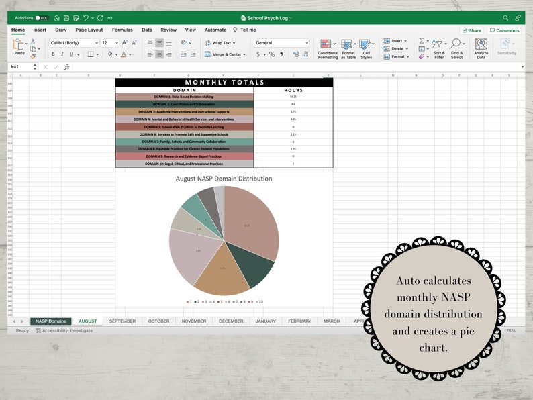Viewport: 533px width, 400px height.
Task: Click the Fill Color paint bucket
Action: coord(110,54)
